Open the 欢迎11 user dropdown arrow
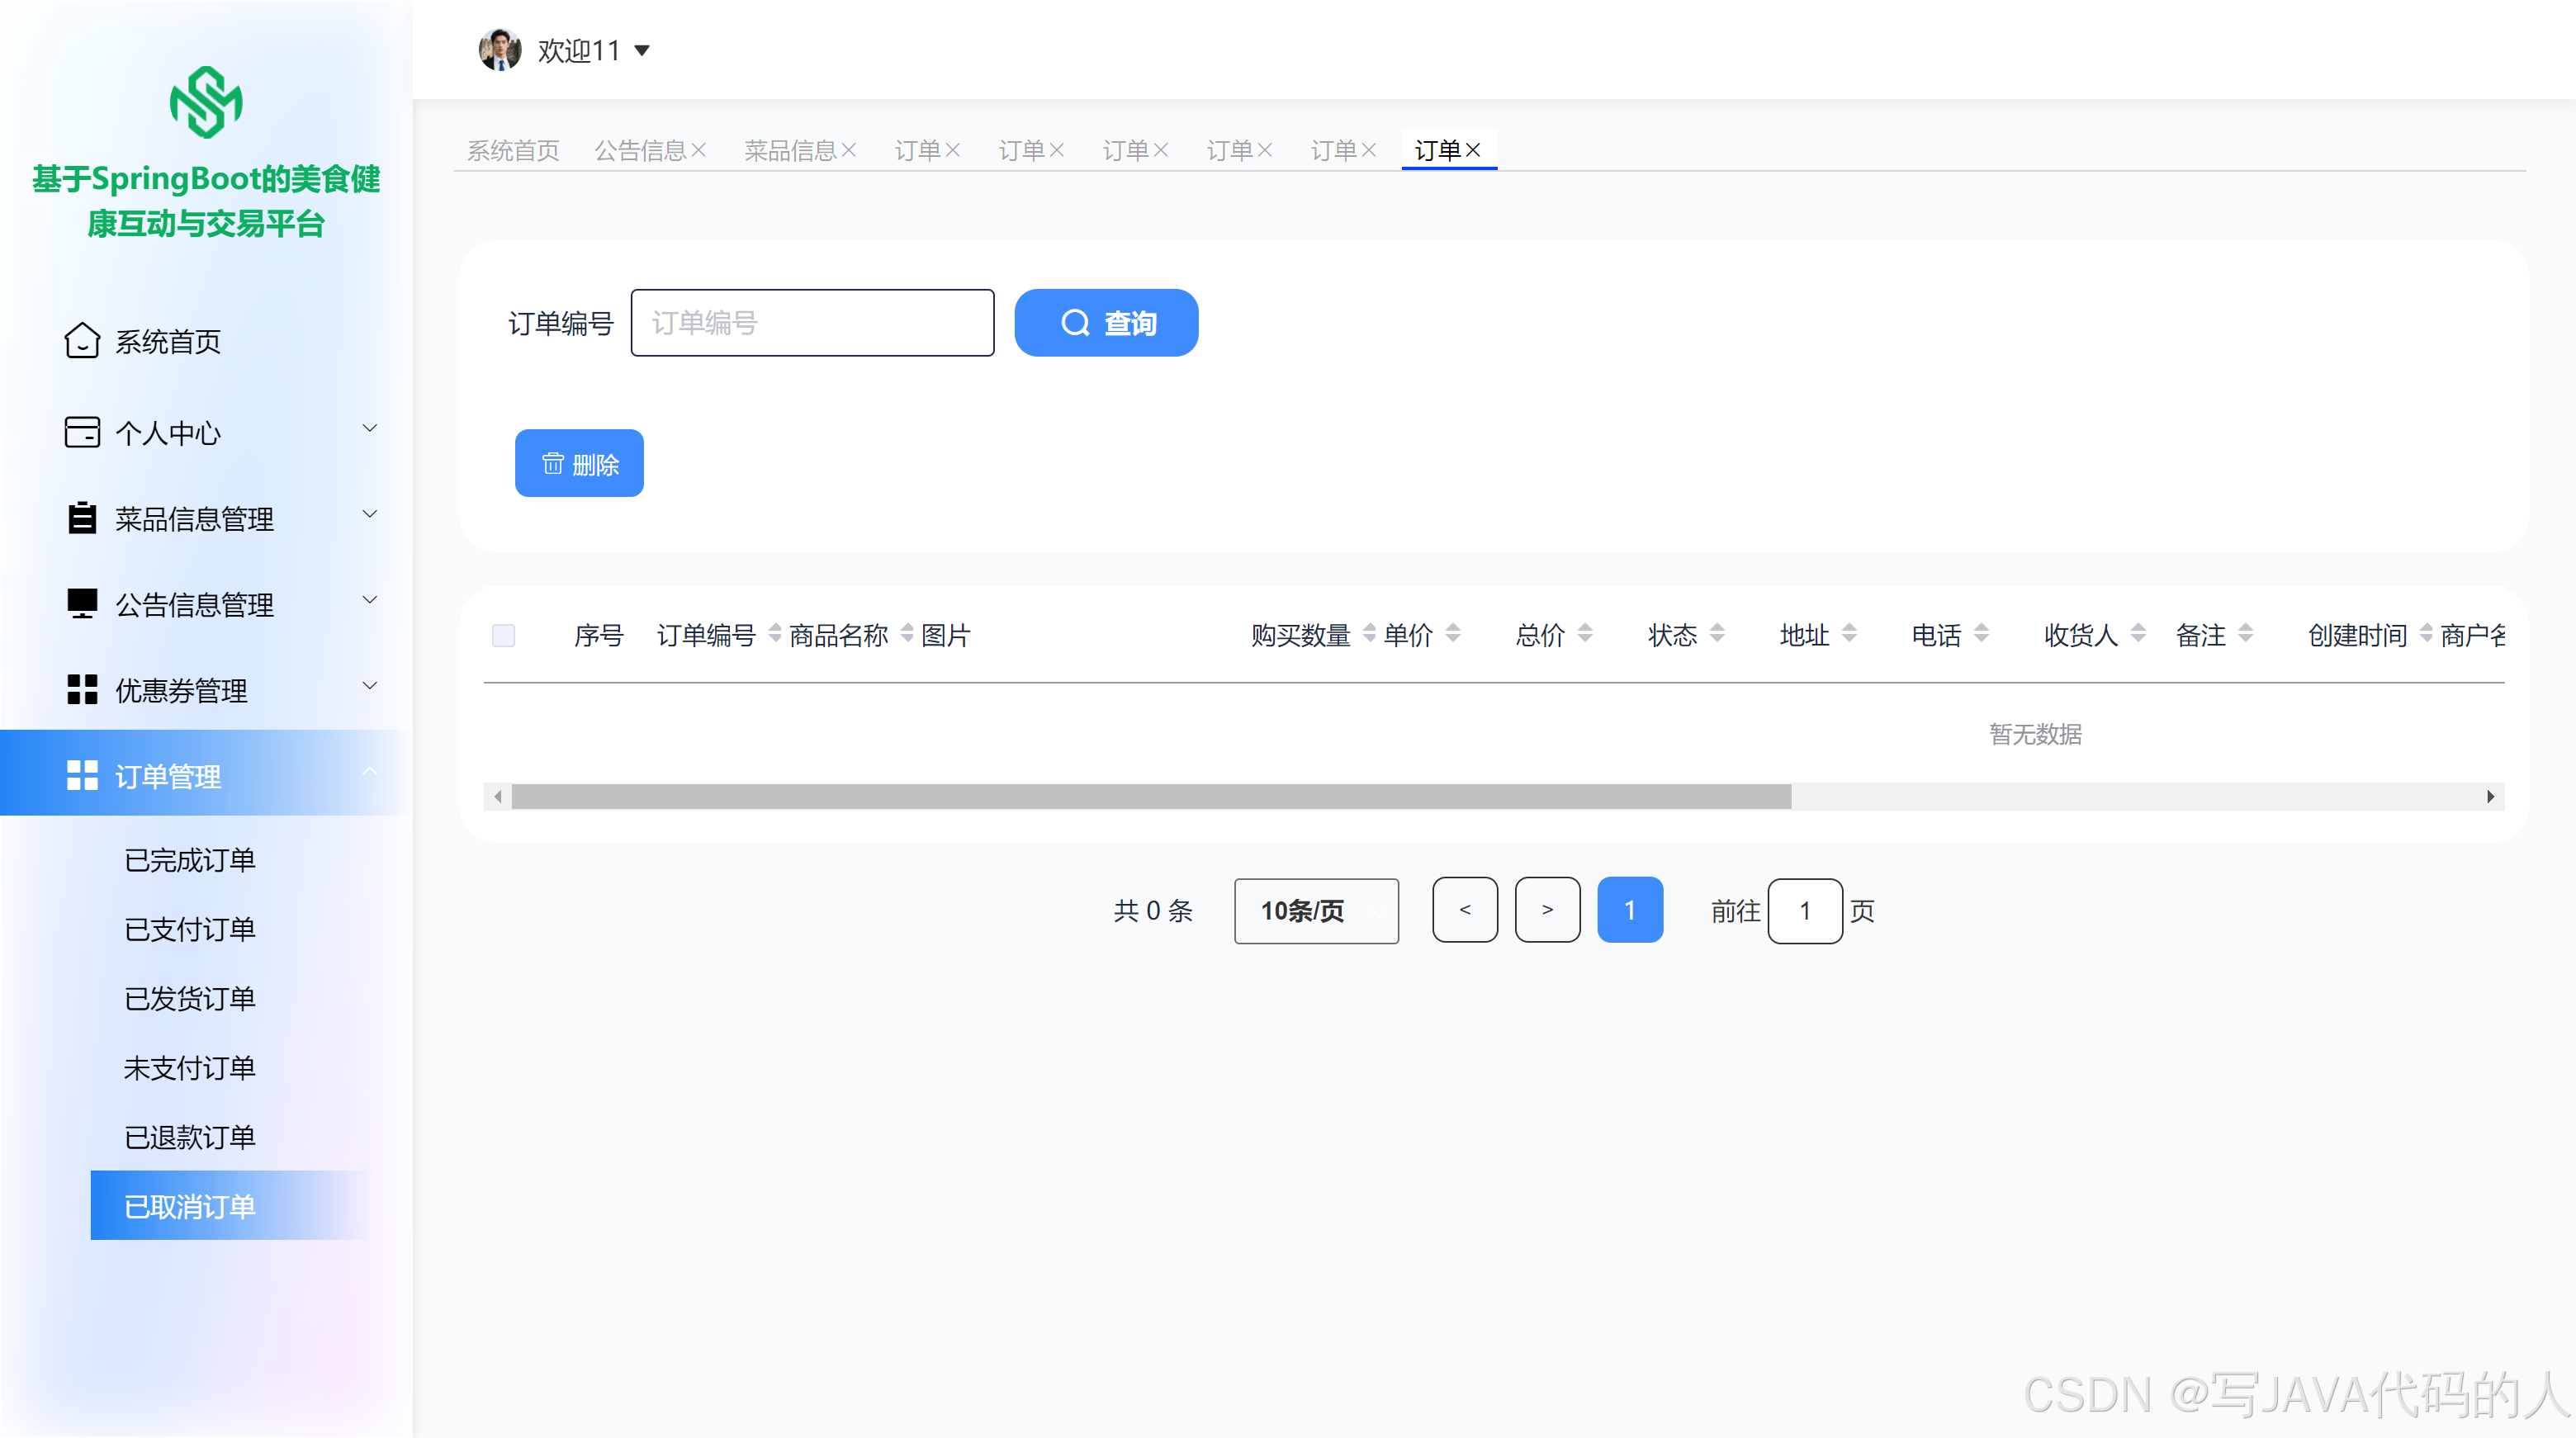 tap(642, 50)
